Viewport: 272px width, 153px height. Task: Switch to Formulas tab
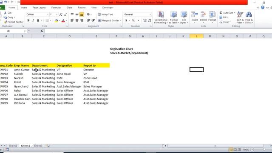pyautogui.click(x=56, y=8)
